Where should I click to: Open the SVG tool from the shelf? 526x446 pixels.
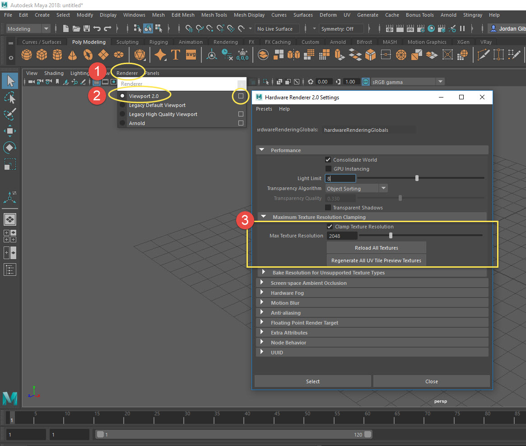(191, 54)
